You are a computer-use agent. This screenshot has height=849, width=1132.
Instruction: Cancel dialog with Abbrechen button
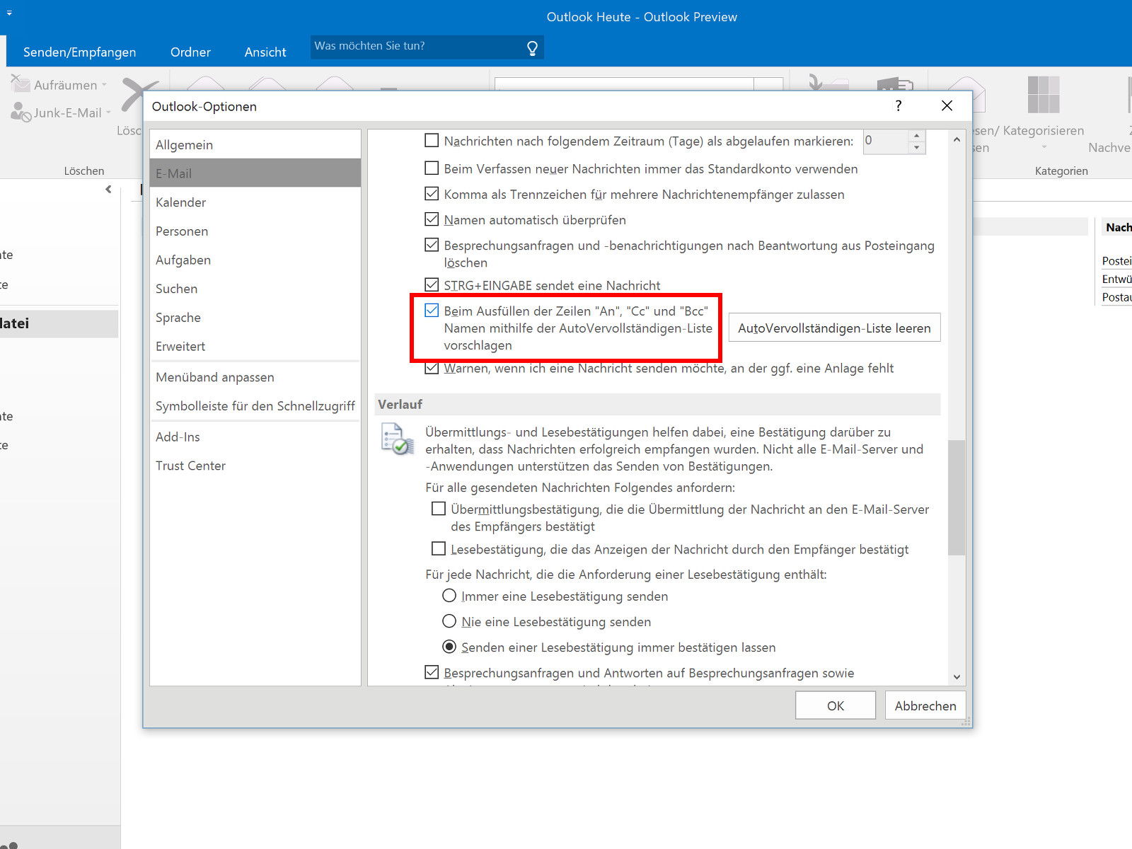[x=925, y=705]
